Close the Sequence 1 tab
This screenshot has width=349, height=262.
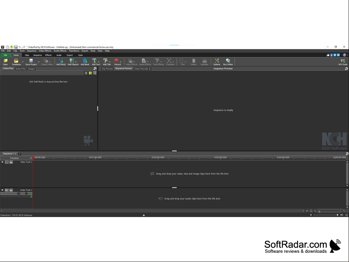click(x=16, y=154)
